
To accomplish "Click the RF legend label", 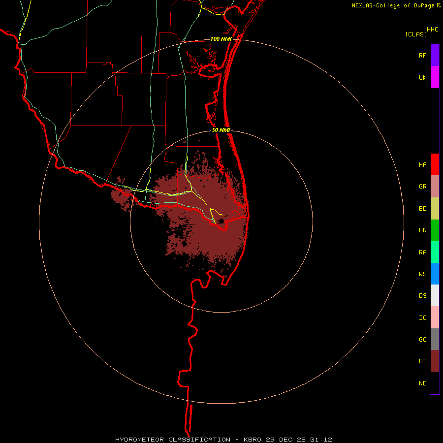I will pos(422,56).
